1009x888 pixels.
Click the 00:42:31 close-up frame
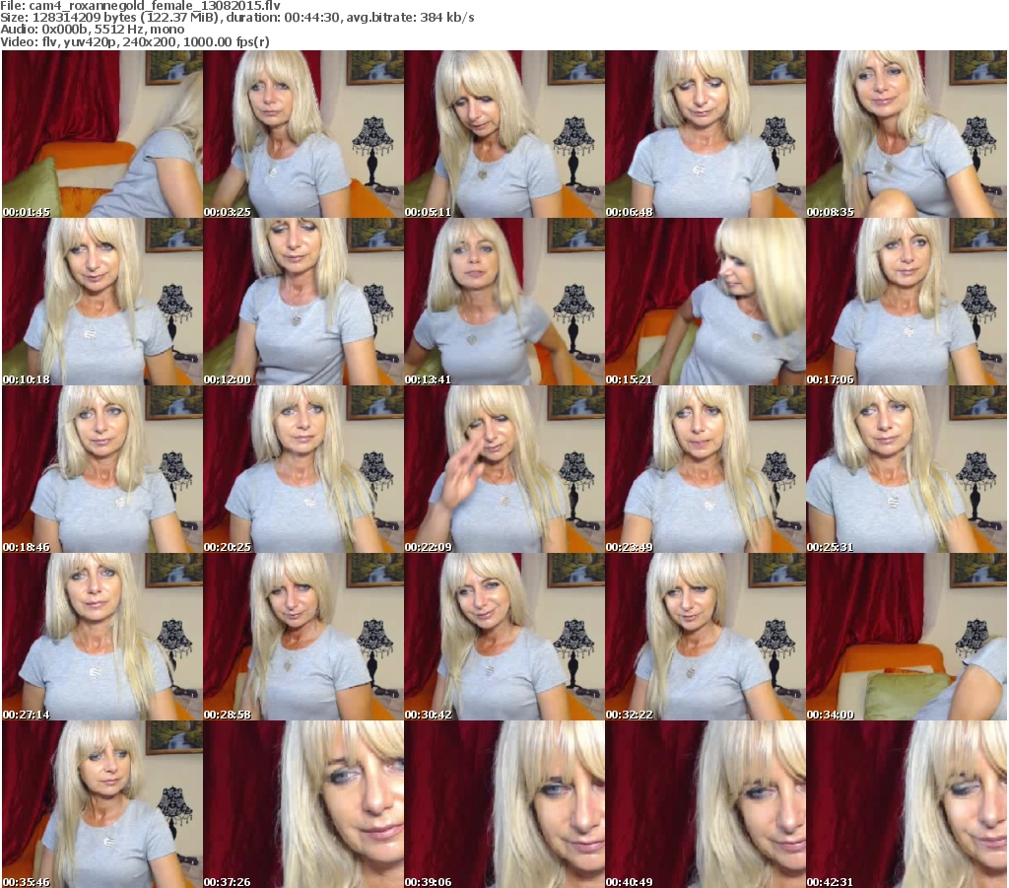(907, 804)
